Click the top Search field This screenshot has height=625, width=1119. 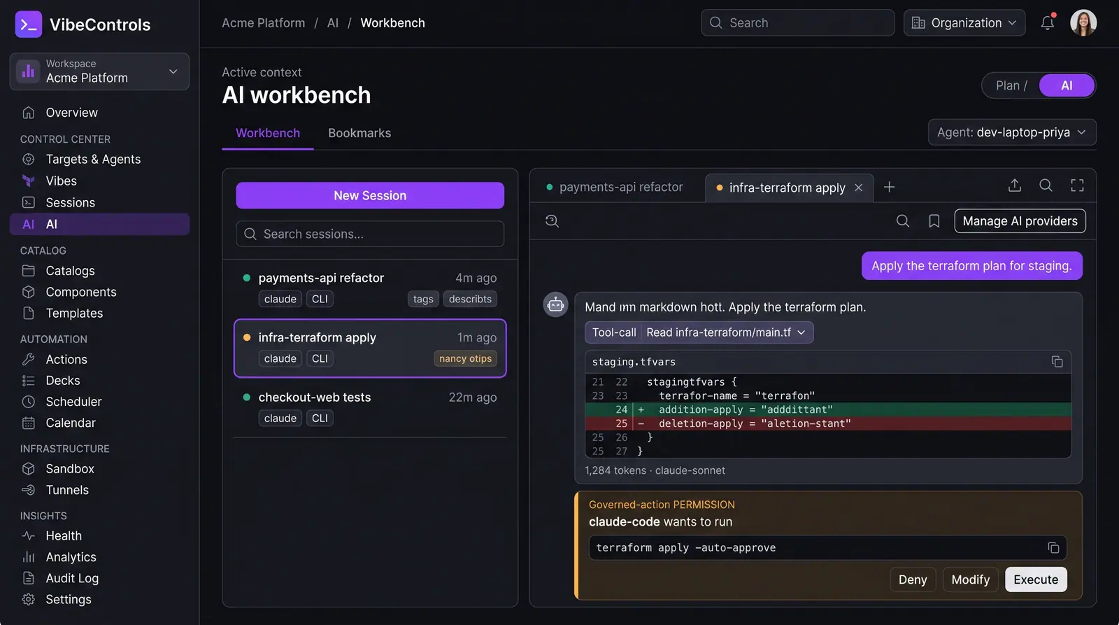click(x=797, y=23)
